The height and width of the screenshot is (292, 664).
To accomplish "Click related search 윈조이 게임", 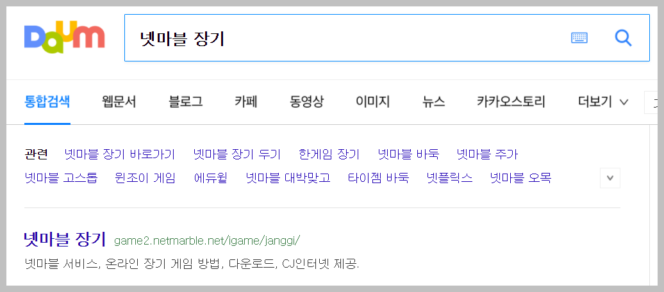I will point(145,178).
